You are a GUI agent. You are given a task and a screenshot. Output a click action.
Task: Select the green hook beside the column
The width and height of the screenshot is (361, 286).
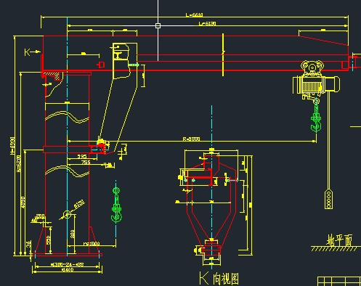116,205
